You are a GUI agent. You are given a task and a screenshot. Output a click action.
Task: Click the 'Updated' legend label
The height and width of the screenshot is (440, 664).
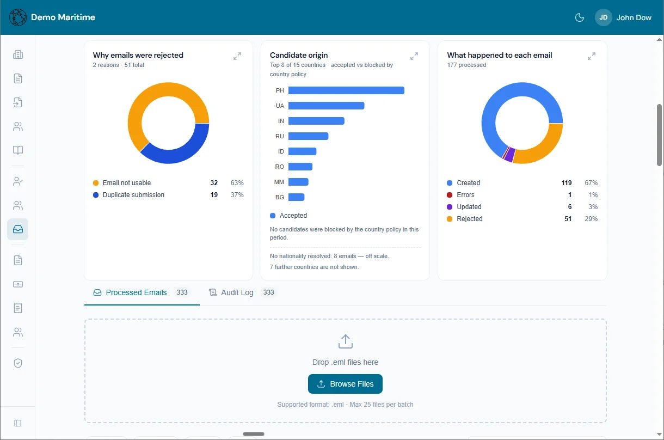(469, 207)
